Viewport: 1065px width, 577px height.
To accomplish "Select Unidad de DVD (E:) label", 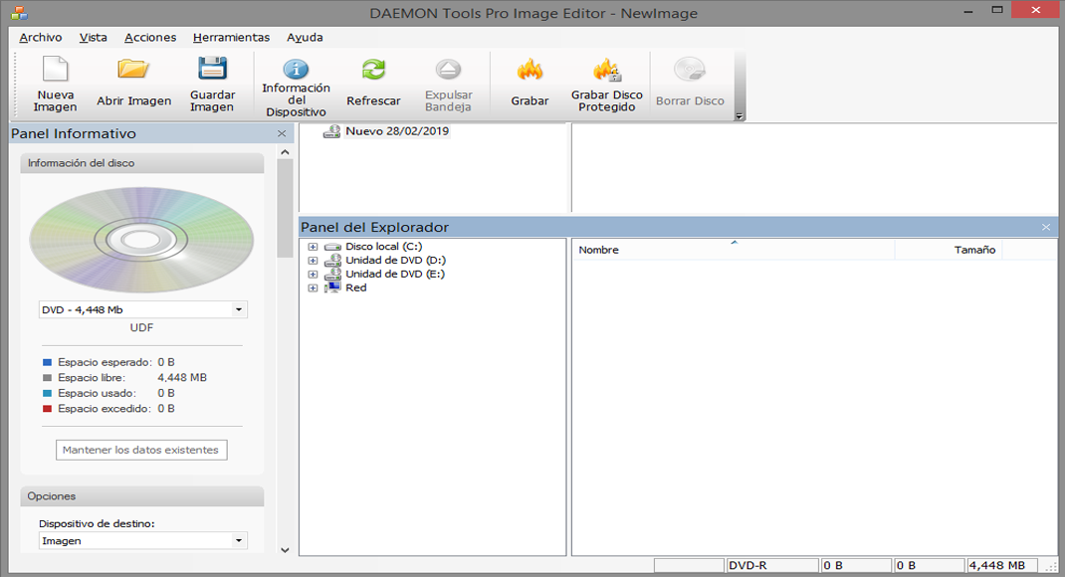I will point(395,275).
